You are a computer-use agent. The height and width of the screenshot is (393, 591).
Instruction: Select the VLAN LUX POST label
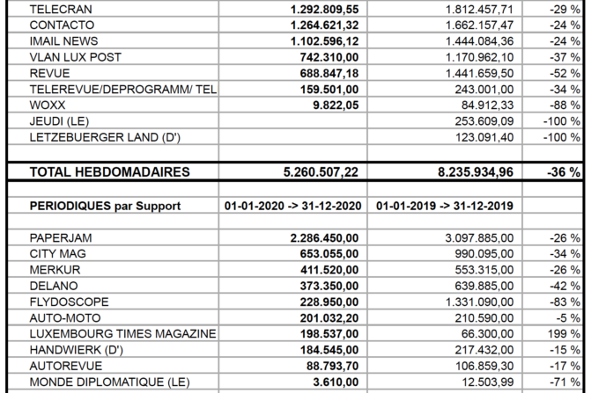coord(76,57)
